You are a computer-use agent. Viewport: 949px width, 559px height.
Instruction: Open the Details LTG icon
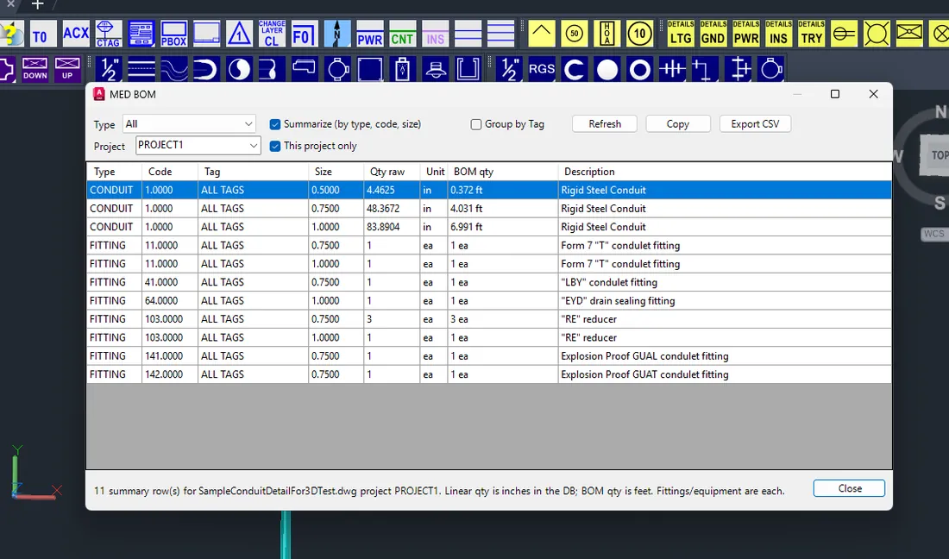(681, 34)
